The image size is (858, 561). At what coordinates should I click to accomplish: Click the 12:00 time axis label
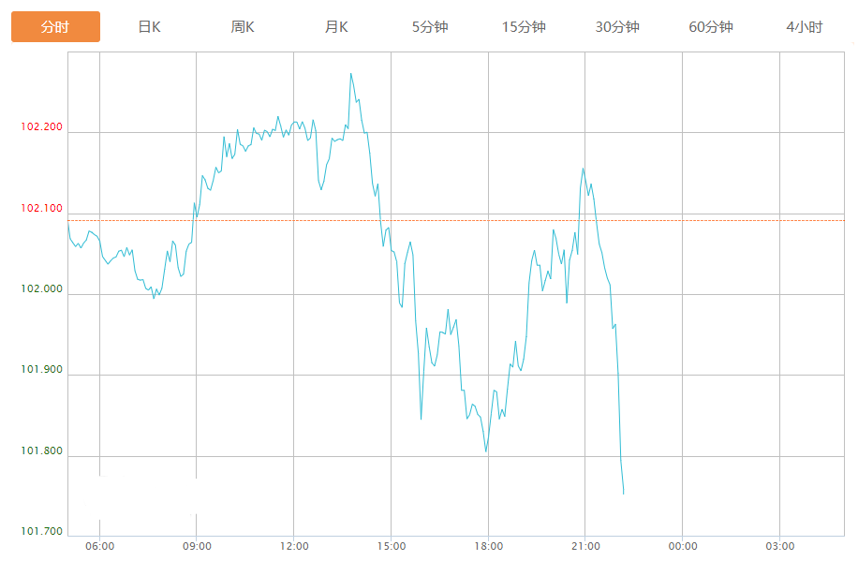point(293,546)
